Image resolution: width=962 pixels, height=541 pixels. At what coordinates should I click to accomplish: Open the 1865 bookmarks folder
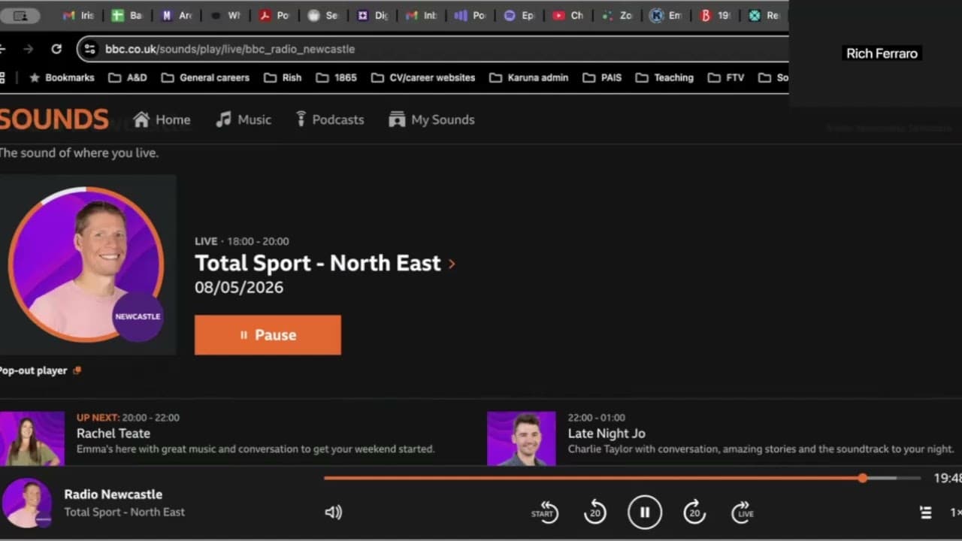coord(336,77)
